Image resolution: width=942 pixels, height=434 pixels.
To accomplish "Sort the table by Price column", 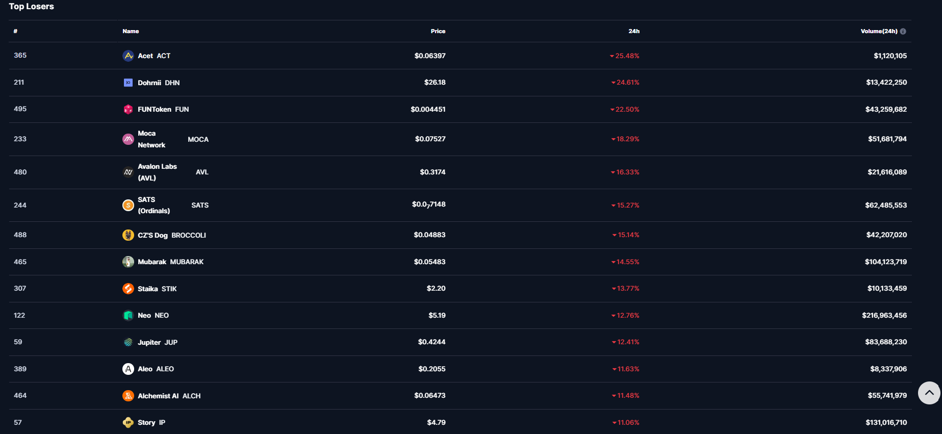I will pos(438,31).
